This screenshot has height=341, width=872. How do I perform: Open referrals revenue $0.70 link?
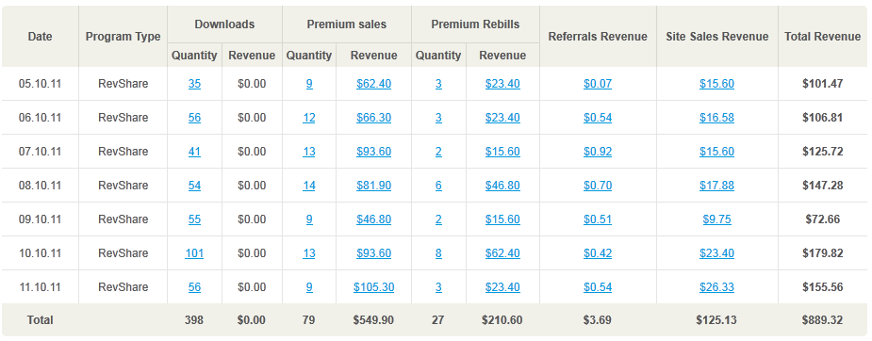pos(598,186)
